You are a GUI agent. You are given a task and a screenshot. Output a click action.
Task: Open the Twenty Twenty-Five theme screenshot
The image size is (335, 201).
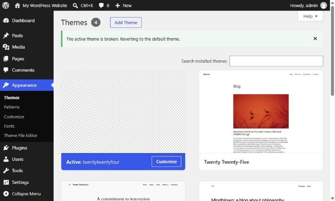[x=261, y=112]
